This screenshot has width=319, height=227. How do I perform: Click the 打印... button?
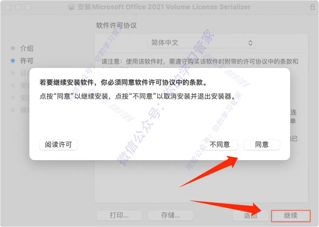click(x=119, y=215)
